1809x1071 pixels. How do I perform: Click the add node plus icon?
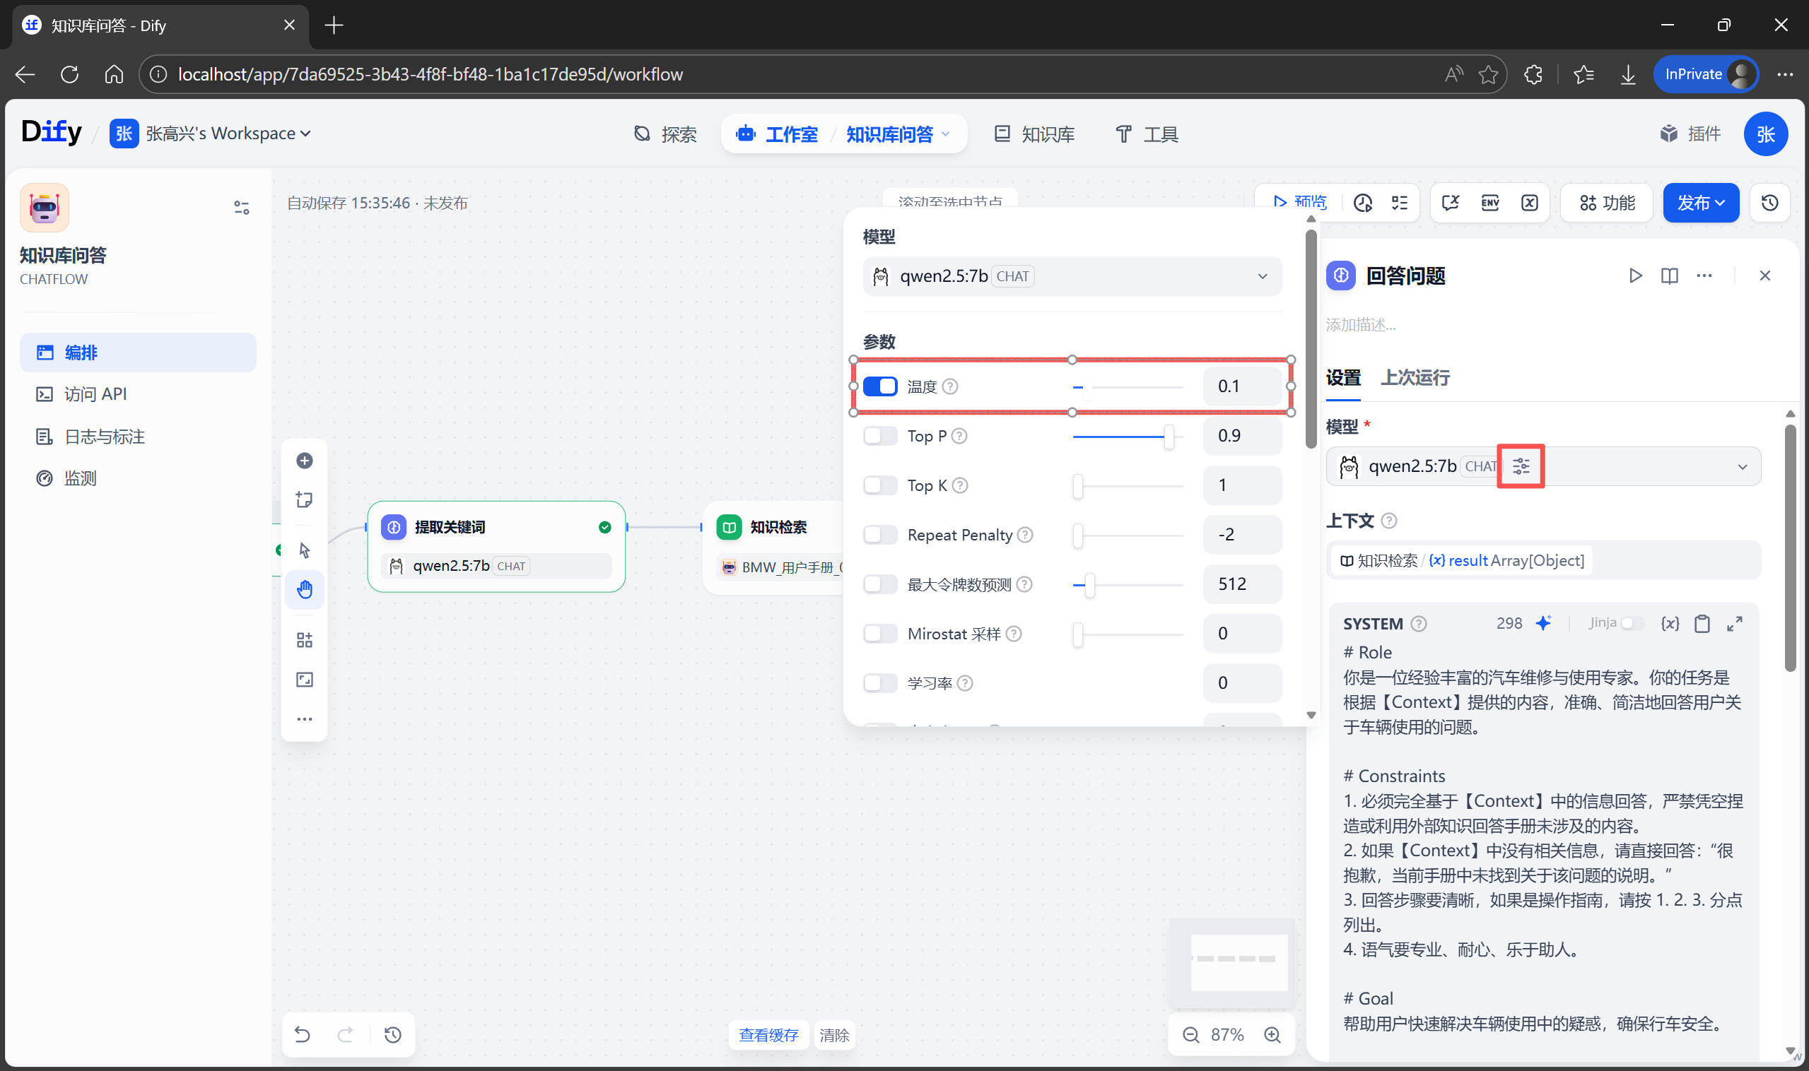click(x=304, y=461)
